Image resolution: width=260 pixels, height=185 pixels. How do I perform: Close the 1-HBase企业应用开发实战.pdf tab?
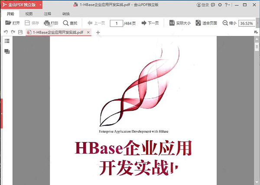tap(88, 32)
